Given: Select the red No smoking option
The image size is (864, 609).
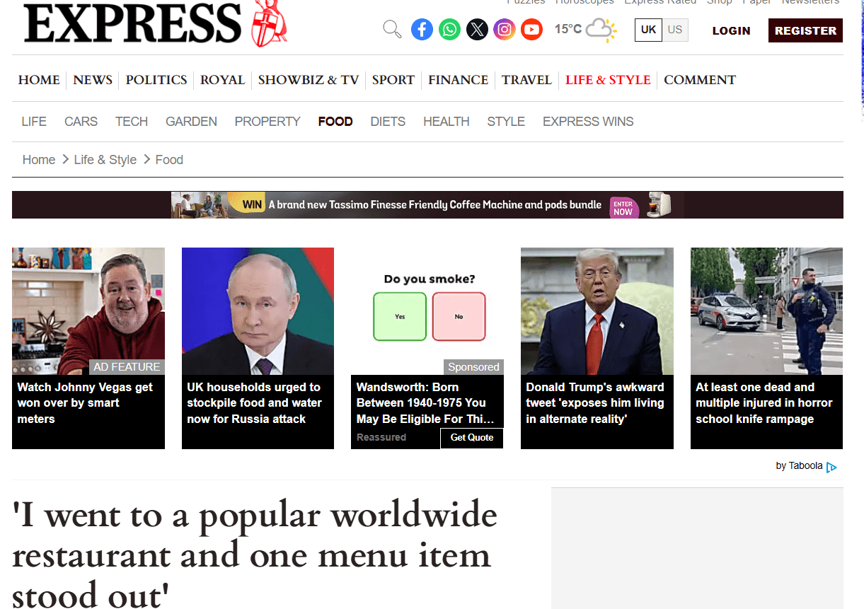Looking at the screenshot, I should tap(459, 316).
